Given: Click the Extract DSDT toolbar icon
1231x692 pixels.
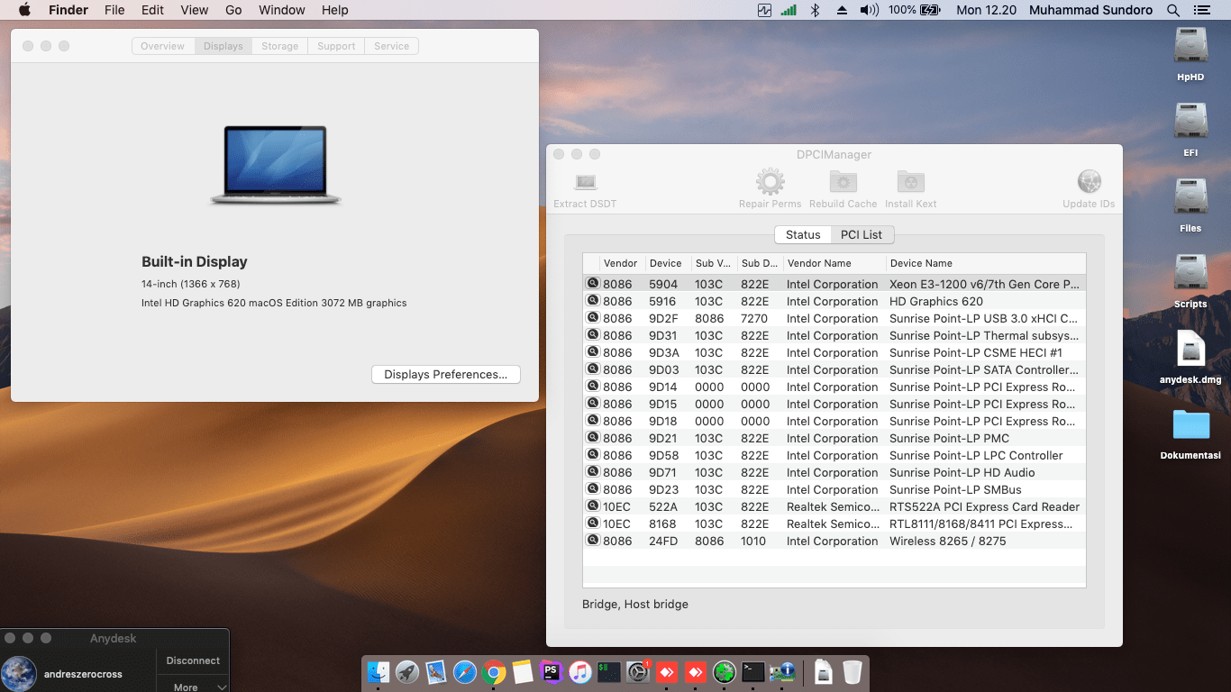Looking at the screenshot, I should (x=585, y=183).
